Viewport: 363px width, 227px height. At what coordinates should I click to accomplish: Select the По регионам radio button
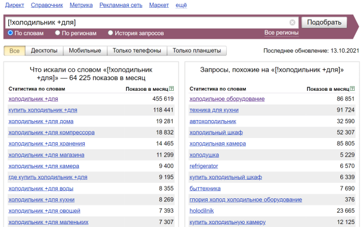click(x=57, y=33)
